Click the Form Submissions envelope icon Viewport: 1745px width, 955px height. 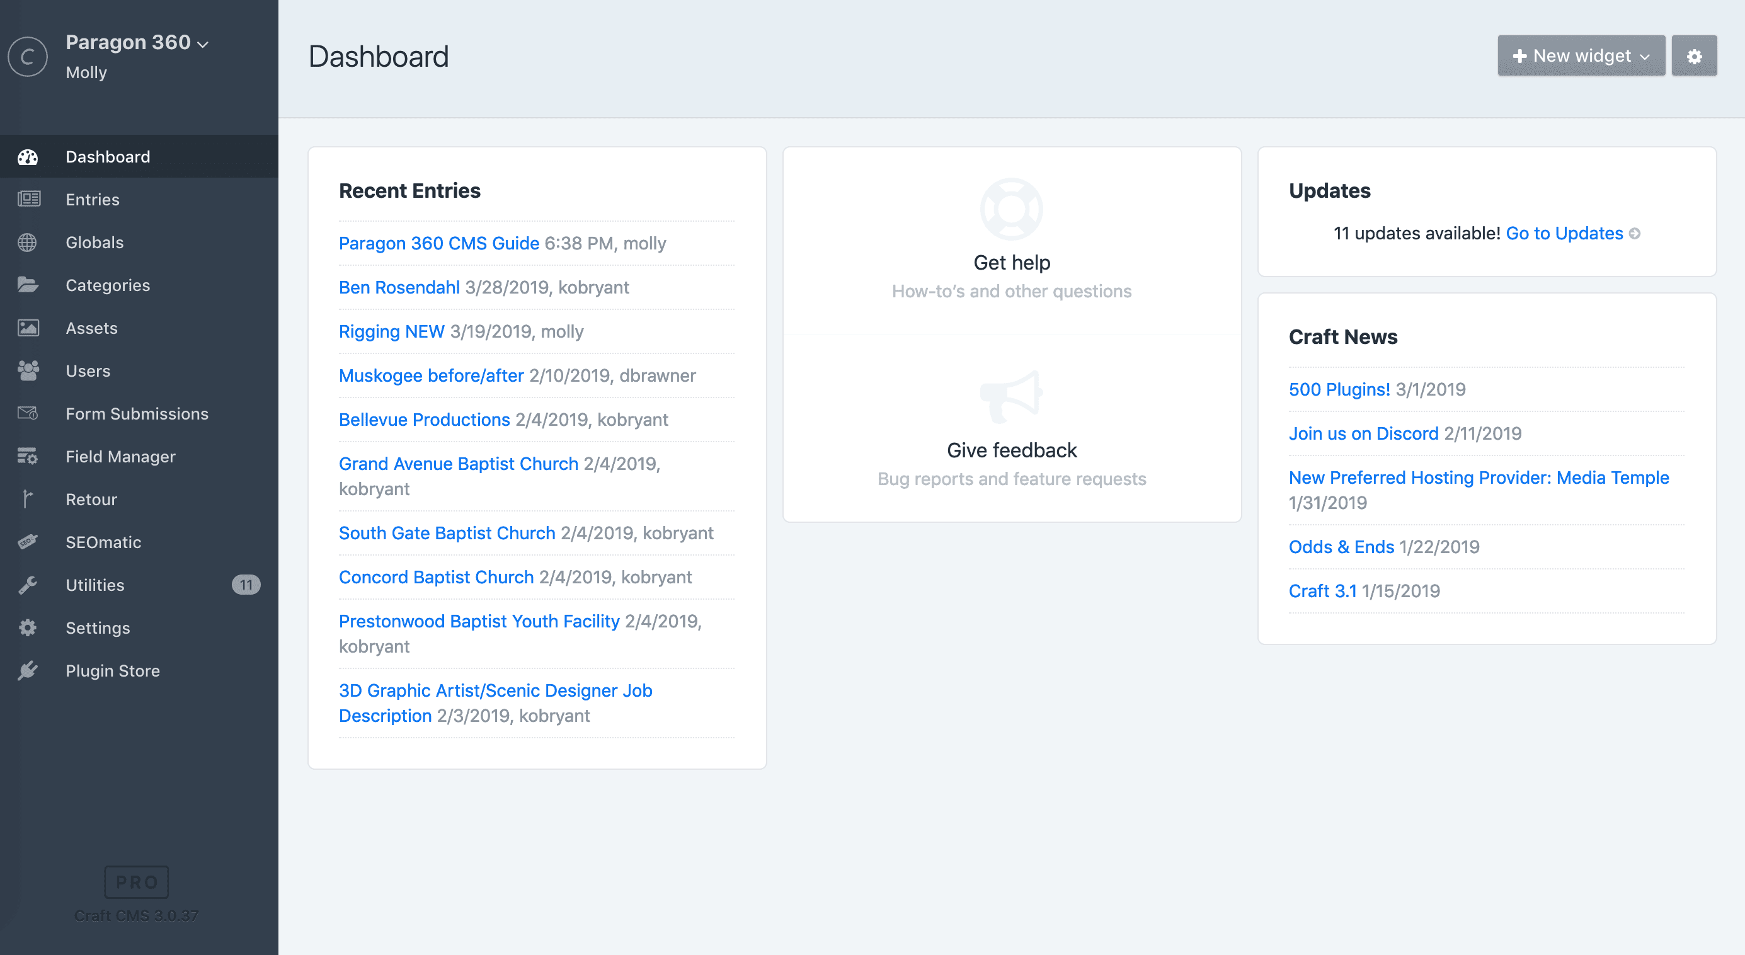28,413
